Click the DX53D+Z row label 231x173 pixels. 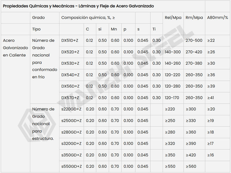71,63
